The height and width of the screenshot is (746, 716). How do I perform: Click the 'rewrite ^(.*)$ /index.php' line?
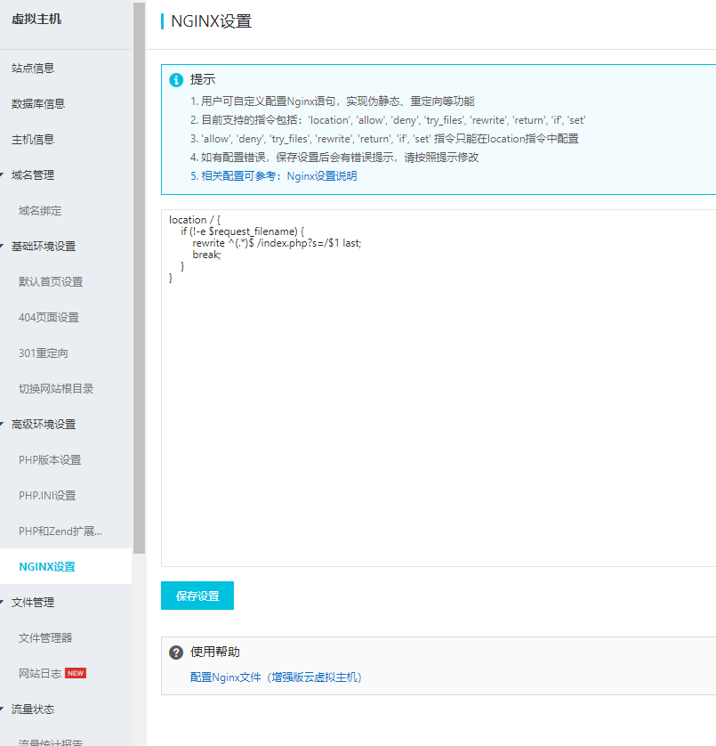point(277,243)
